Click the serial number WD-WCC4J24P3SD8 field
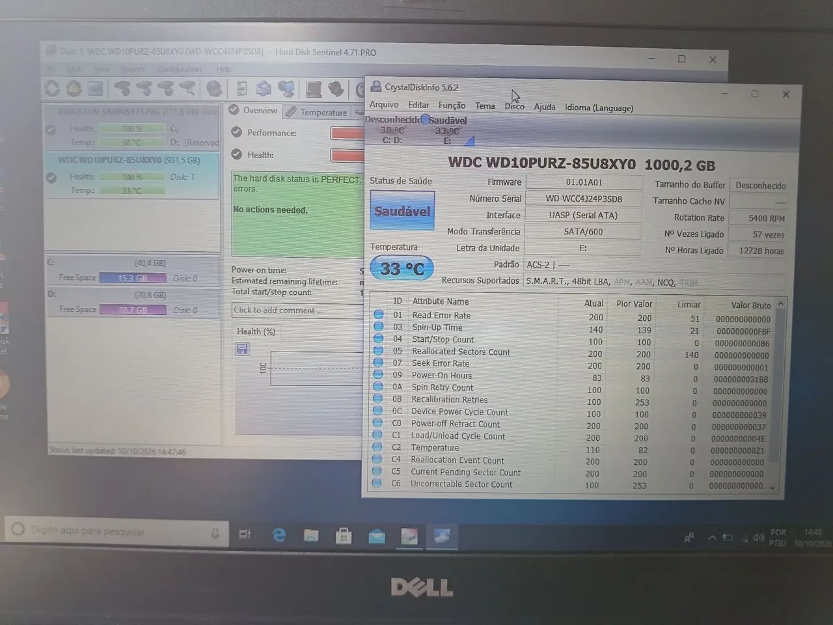The height and width of the screenshot is (625, 833). click(583, 199)
